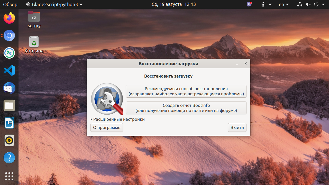Screen dimensions: 329x185
Task: Open Glade2script-python3 application menu
Action: (x=54, y=4)
